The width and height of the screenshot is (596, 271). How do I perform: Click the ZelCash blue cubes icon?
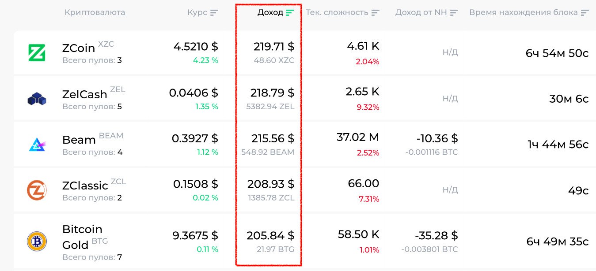[37, 99]
